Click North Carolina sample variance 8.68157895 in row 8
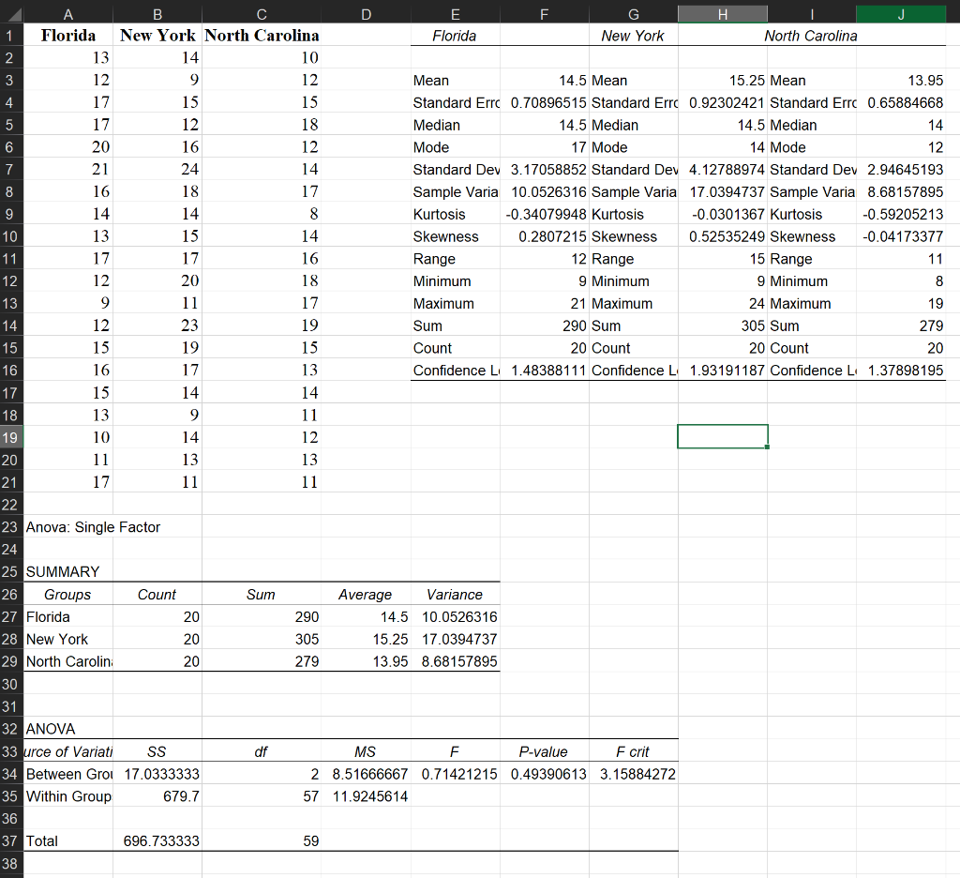This screenshot has height=878, width=960. point(905,191)
